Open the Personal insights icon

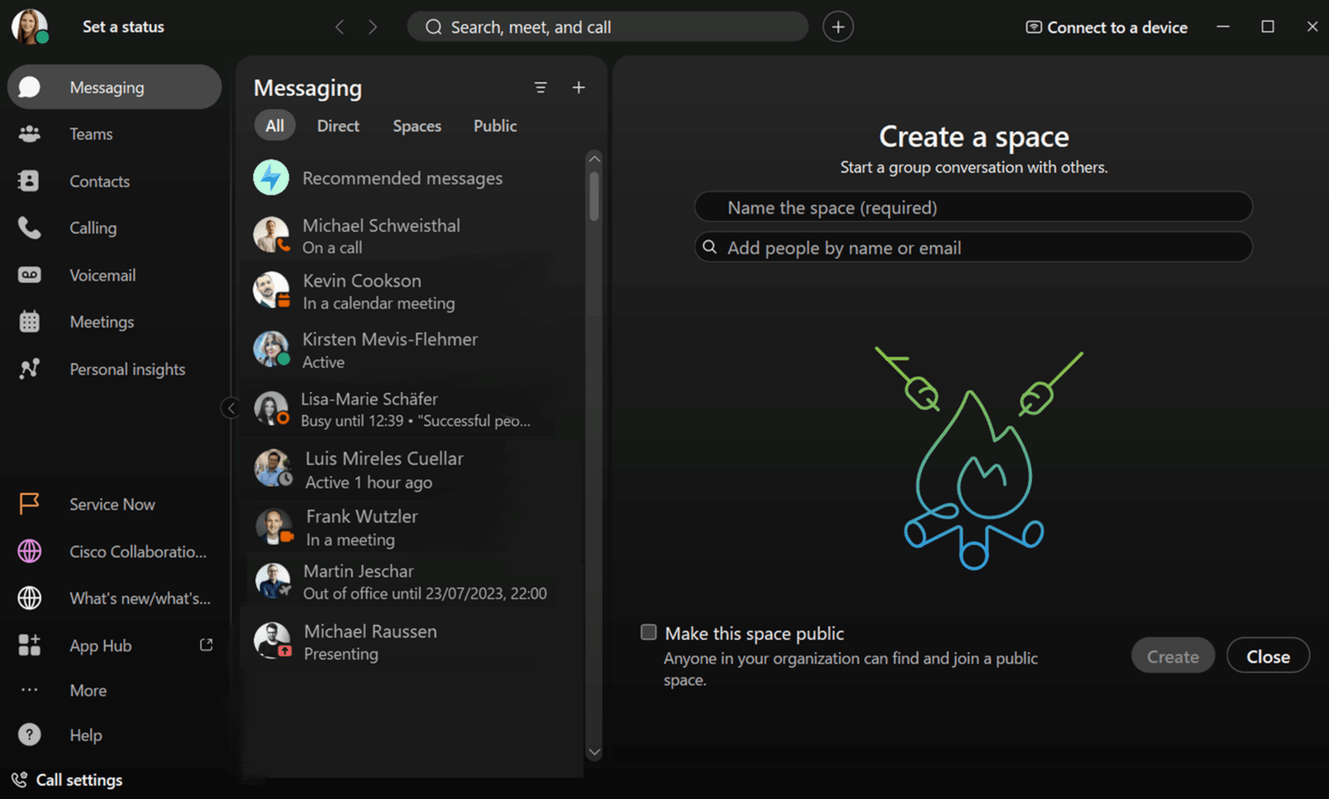coord(29,369)
